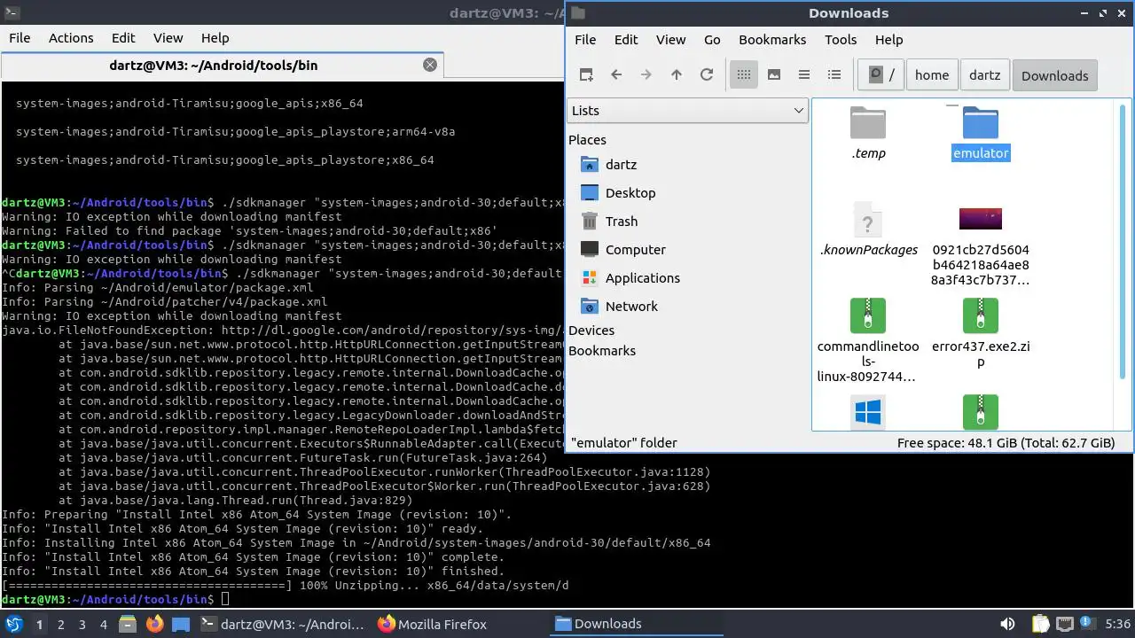Click the 5:36 panel clock
Screen dimensions: 1135x638
tap(1118, 624)
